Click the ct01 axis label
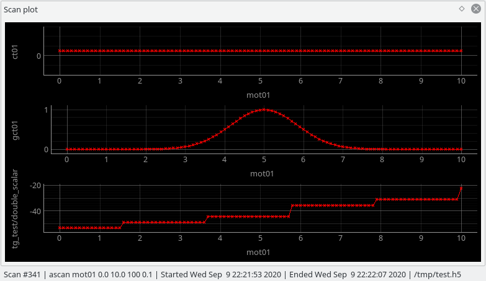Image resolution: width=486 pixels, height=281 pixels. (x=14, y=51)
